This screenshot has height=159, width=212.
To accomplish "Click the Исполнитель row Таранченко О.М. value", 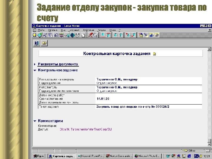I will (x=117, y=87).
